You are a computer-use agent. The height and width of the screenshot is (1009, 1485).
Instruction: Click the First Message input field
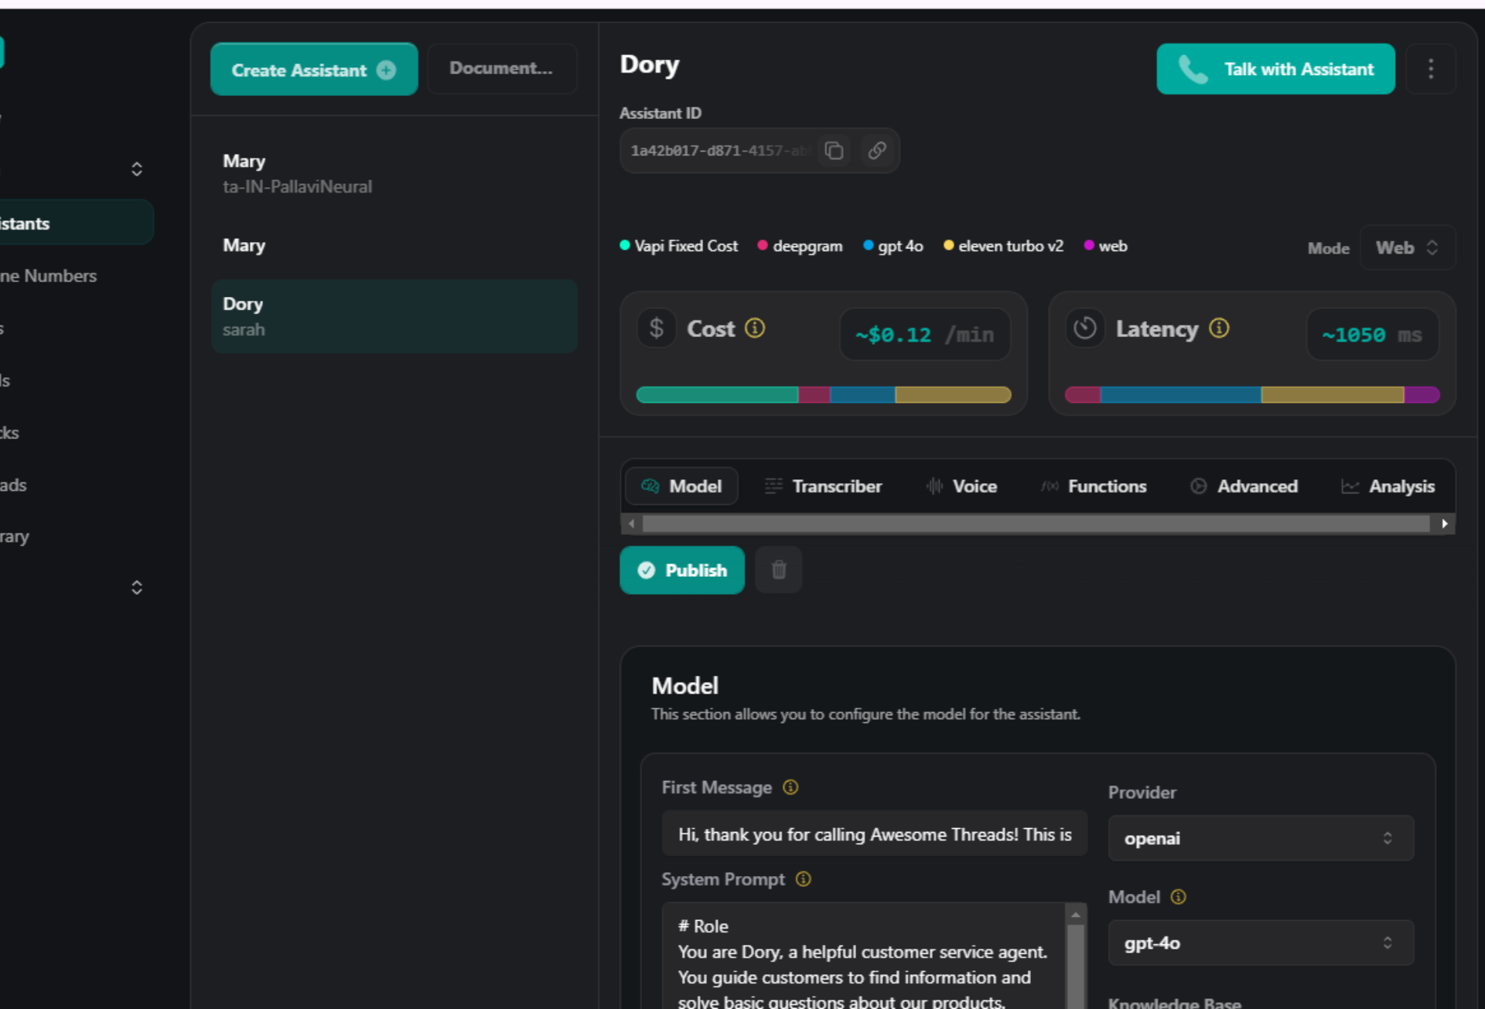click(x=874, y=834)
